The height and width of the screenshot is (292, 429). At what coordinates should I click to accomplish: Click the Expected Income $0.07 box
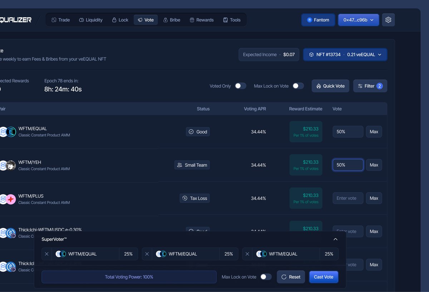coord(269,55)
